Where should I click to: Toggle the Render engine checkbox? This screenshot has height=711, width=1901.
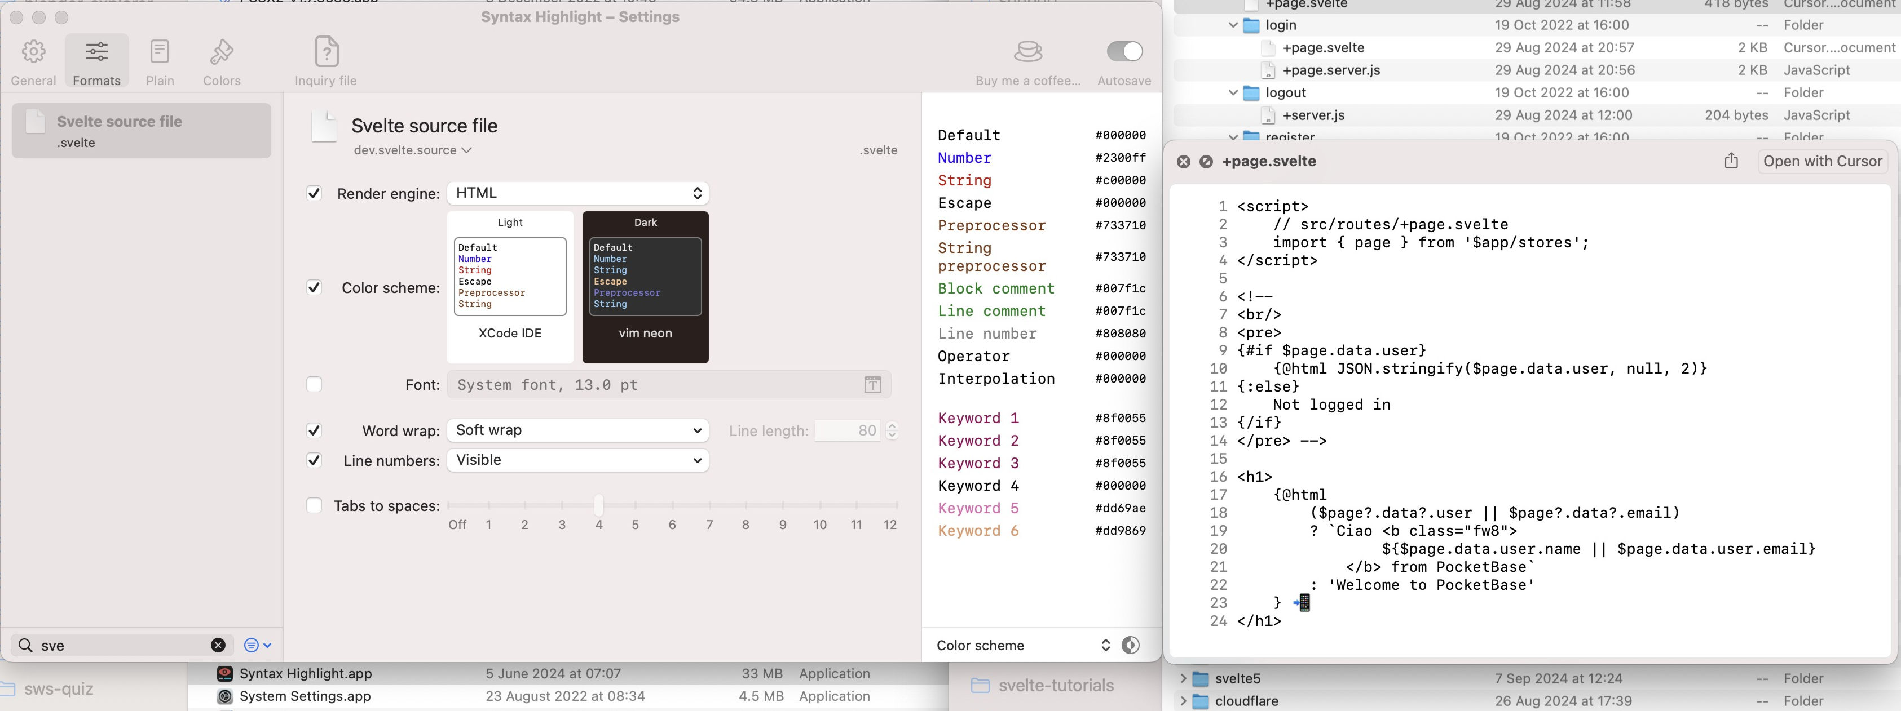coord(314,193)
